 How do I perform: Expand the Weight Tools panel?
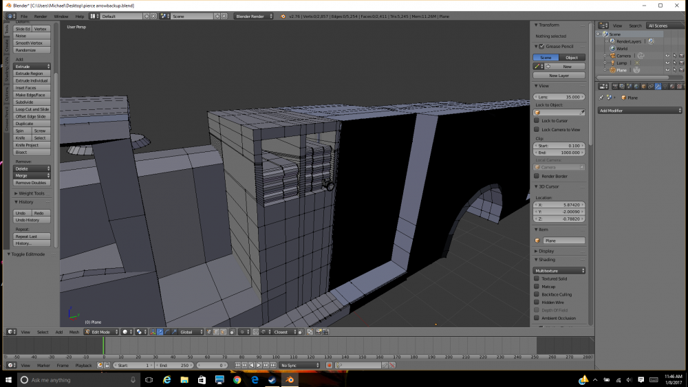coord(32,193)
